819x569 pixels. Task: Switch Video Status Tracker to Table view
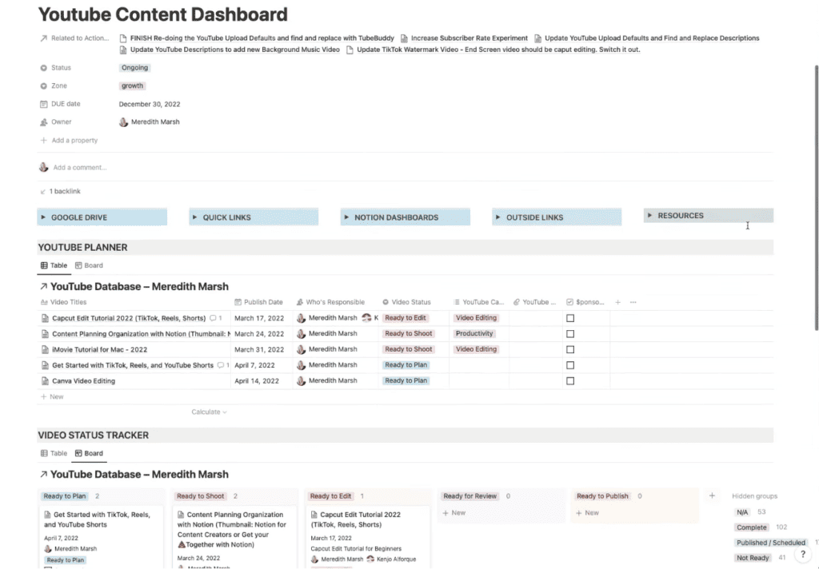coord(54,453)
